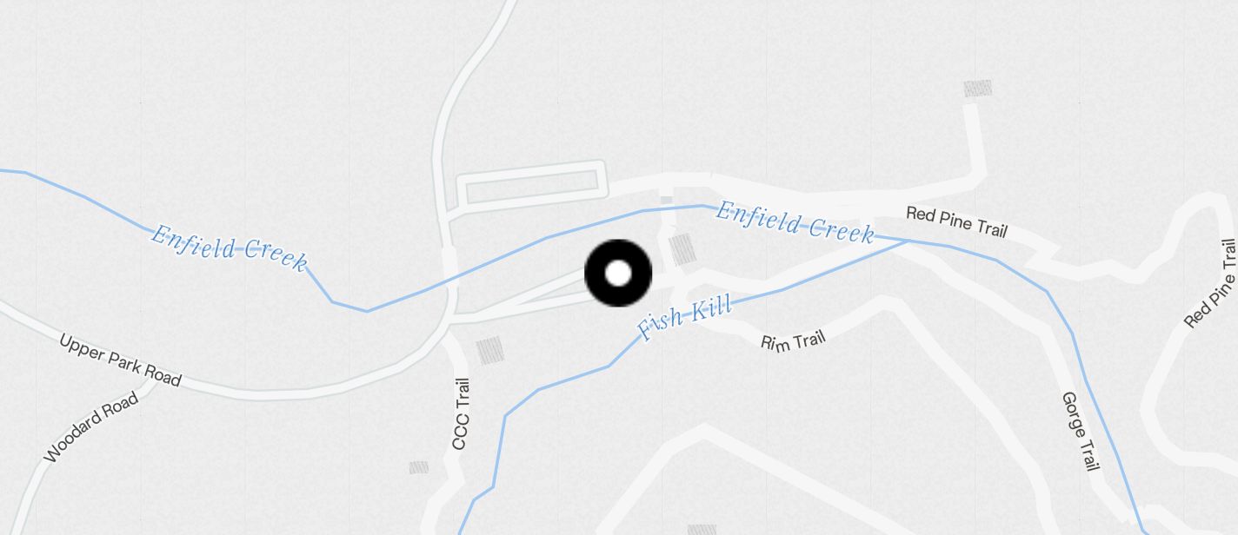The width and height of the screenshot is (1238, 535).
Task: Click the hatched building at the dead-end road
Action: click(978, 89)
